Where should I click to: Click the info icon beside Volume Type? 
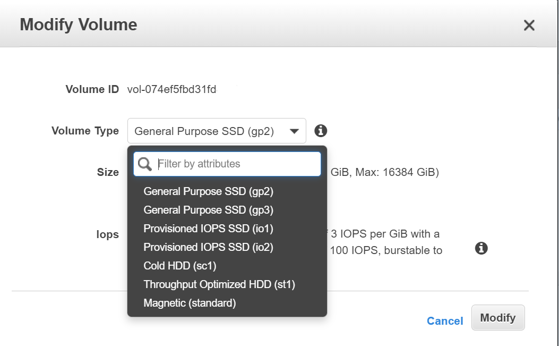pos(321,131)
